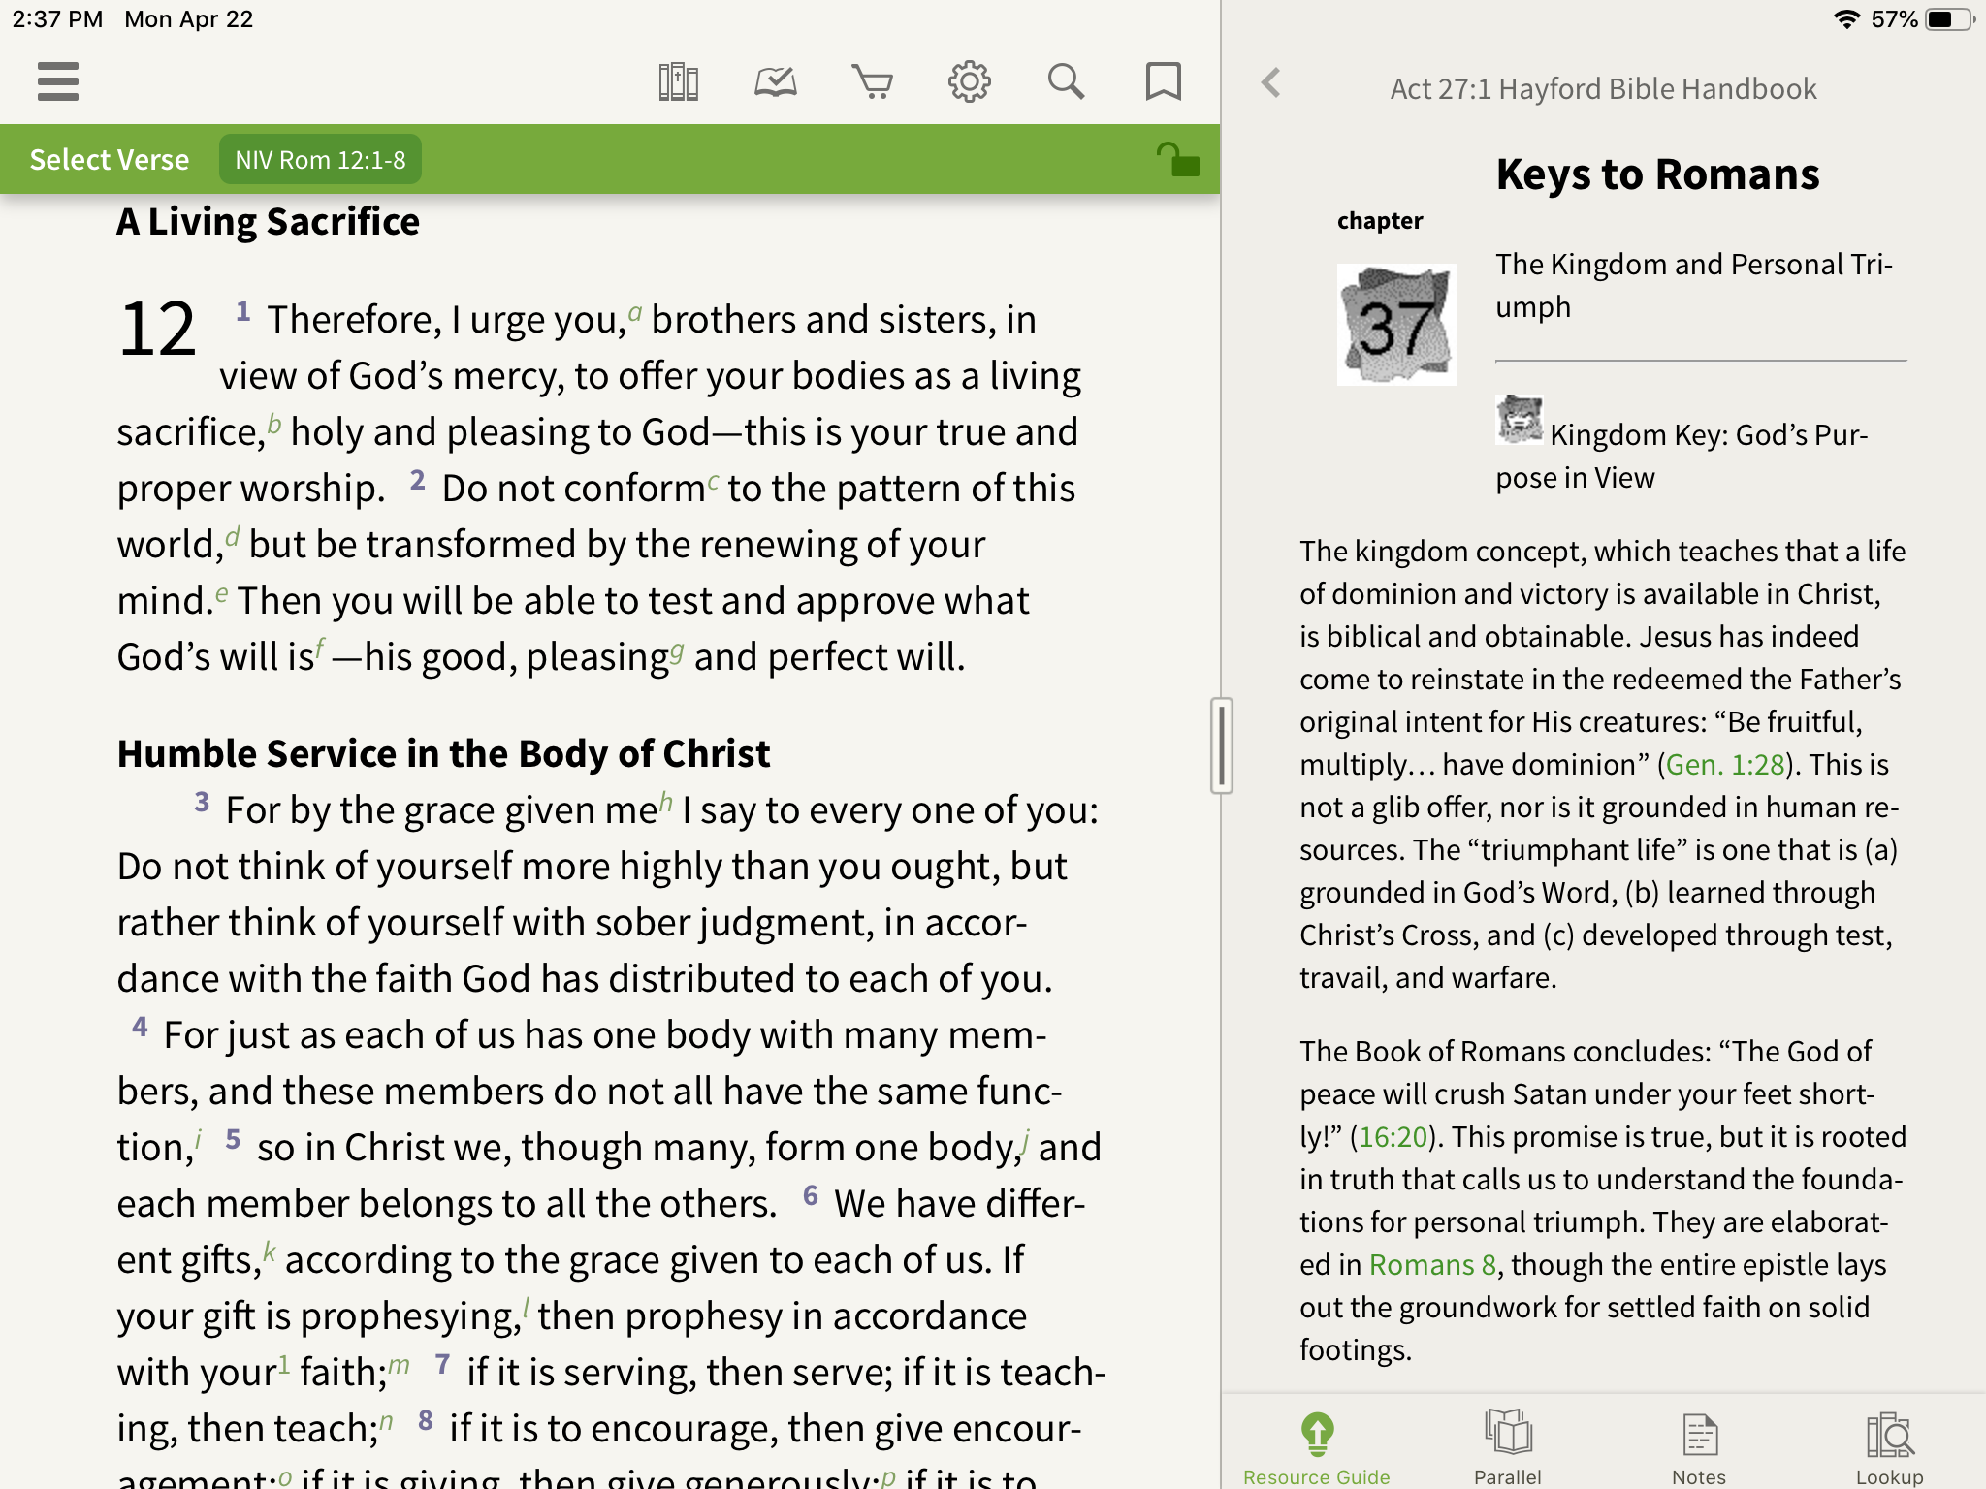The image size is (1986, 1489).
Task: Open footnote m after "faith;"
Action: pos(399,1365)
